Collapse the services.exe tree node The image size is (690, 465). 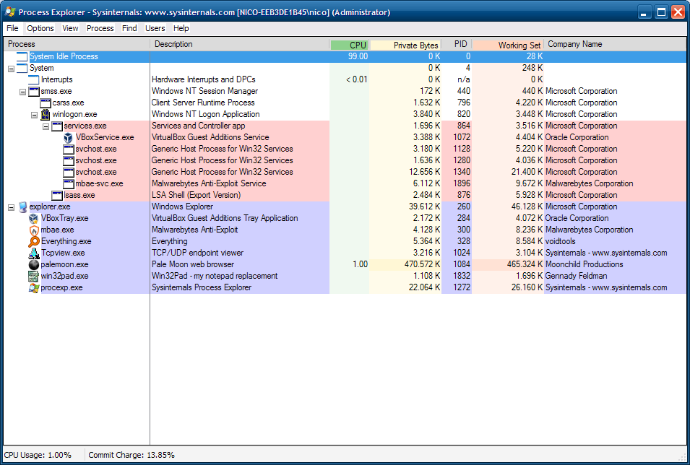tap(46, 126)
